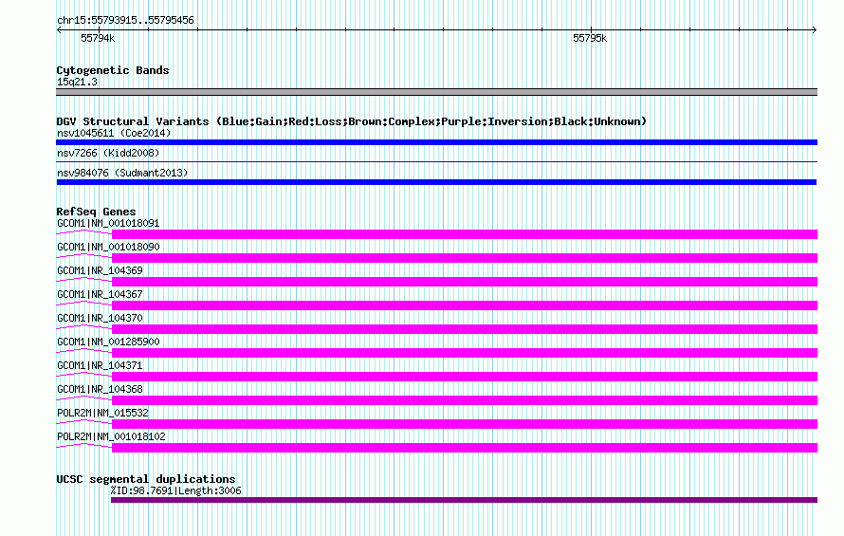Viewport: 844px width, 536px height.
Task: Click the blue bar for nsv1045611
Action: (x=436, y=142)
